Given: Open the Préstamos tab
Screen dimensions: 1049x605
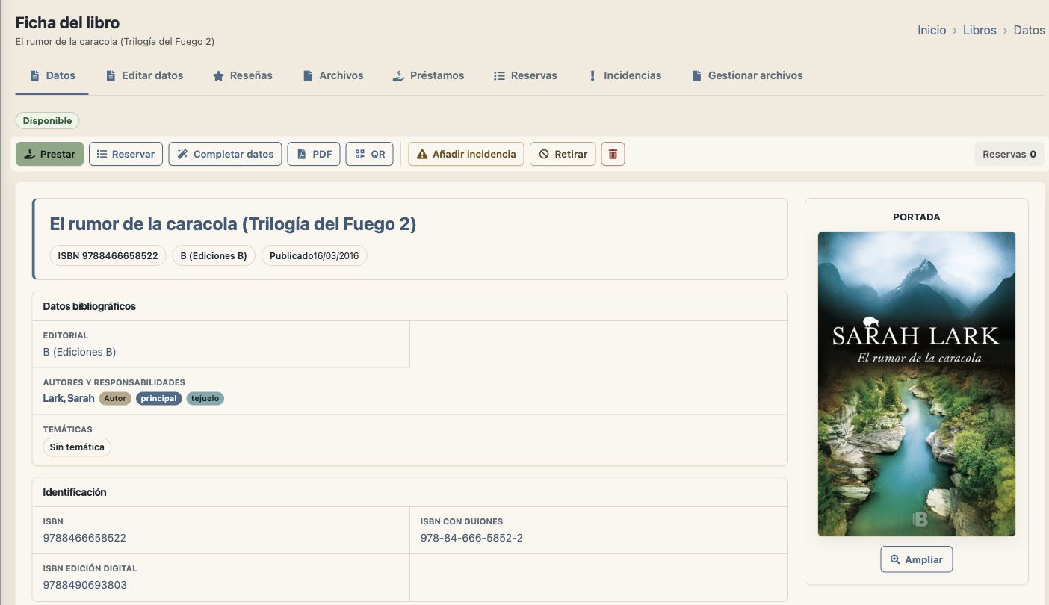Looking at the screenshot, I should click(x=429, y=75).
